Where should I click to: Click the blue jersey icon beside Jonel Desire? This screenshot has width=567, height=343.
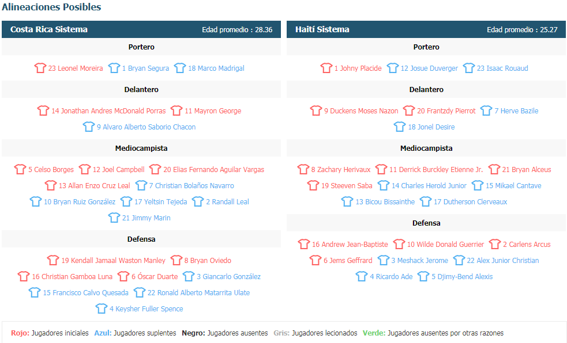pyautogui.click(x=400, y=127)
